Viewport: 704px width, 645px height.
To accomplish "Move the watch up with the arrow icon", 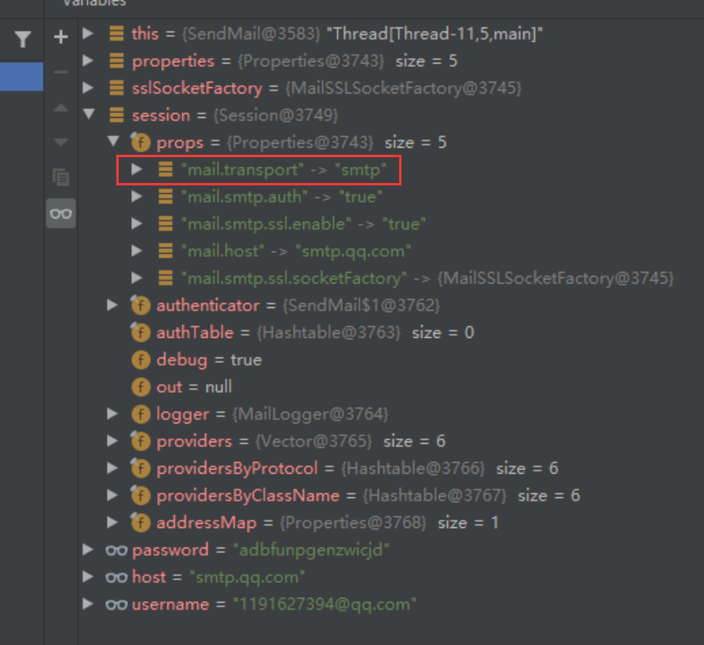I will point(60,108).
